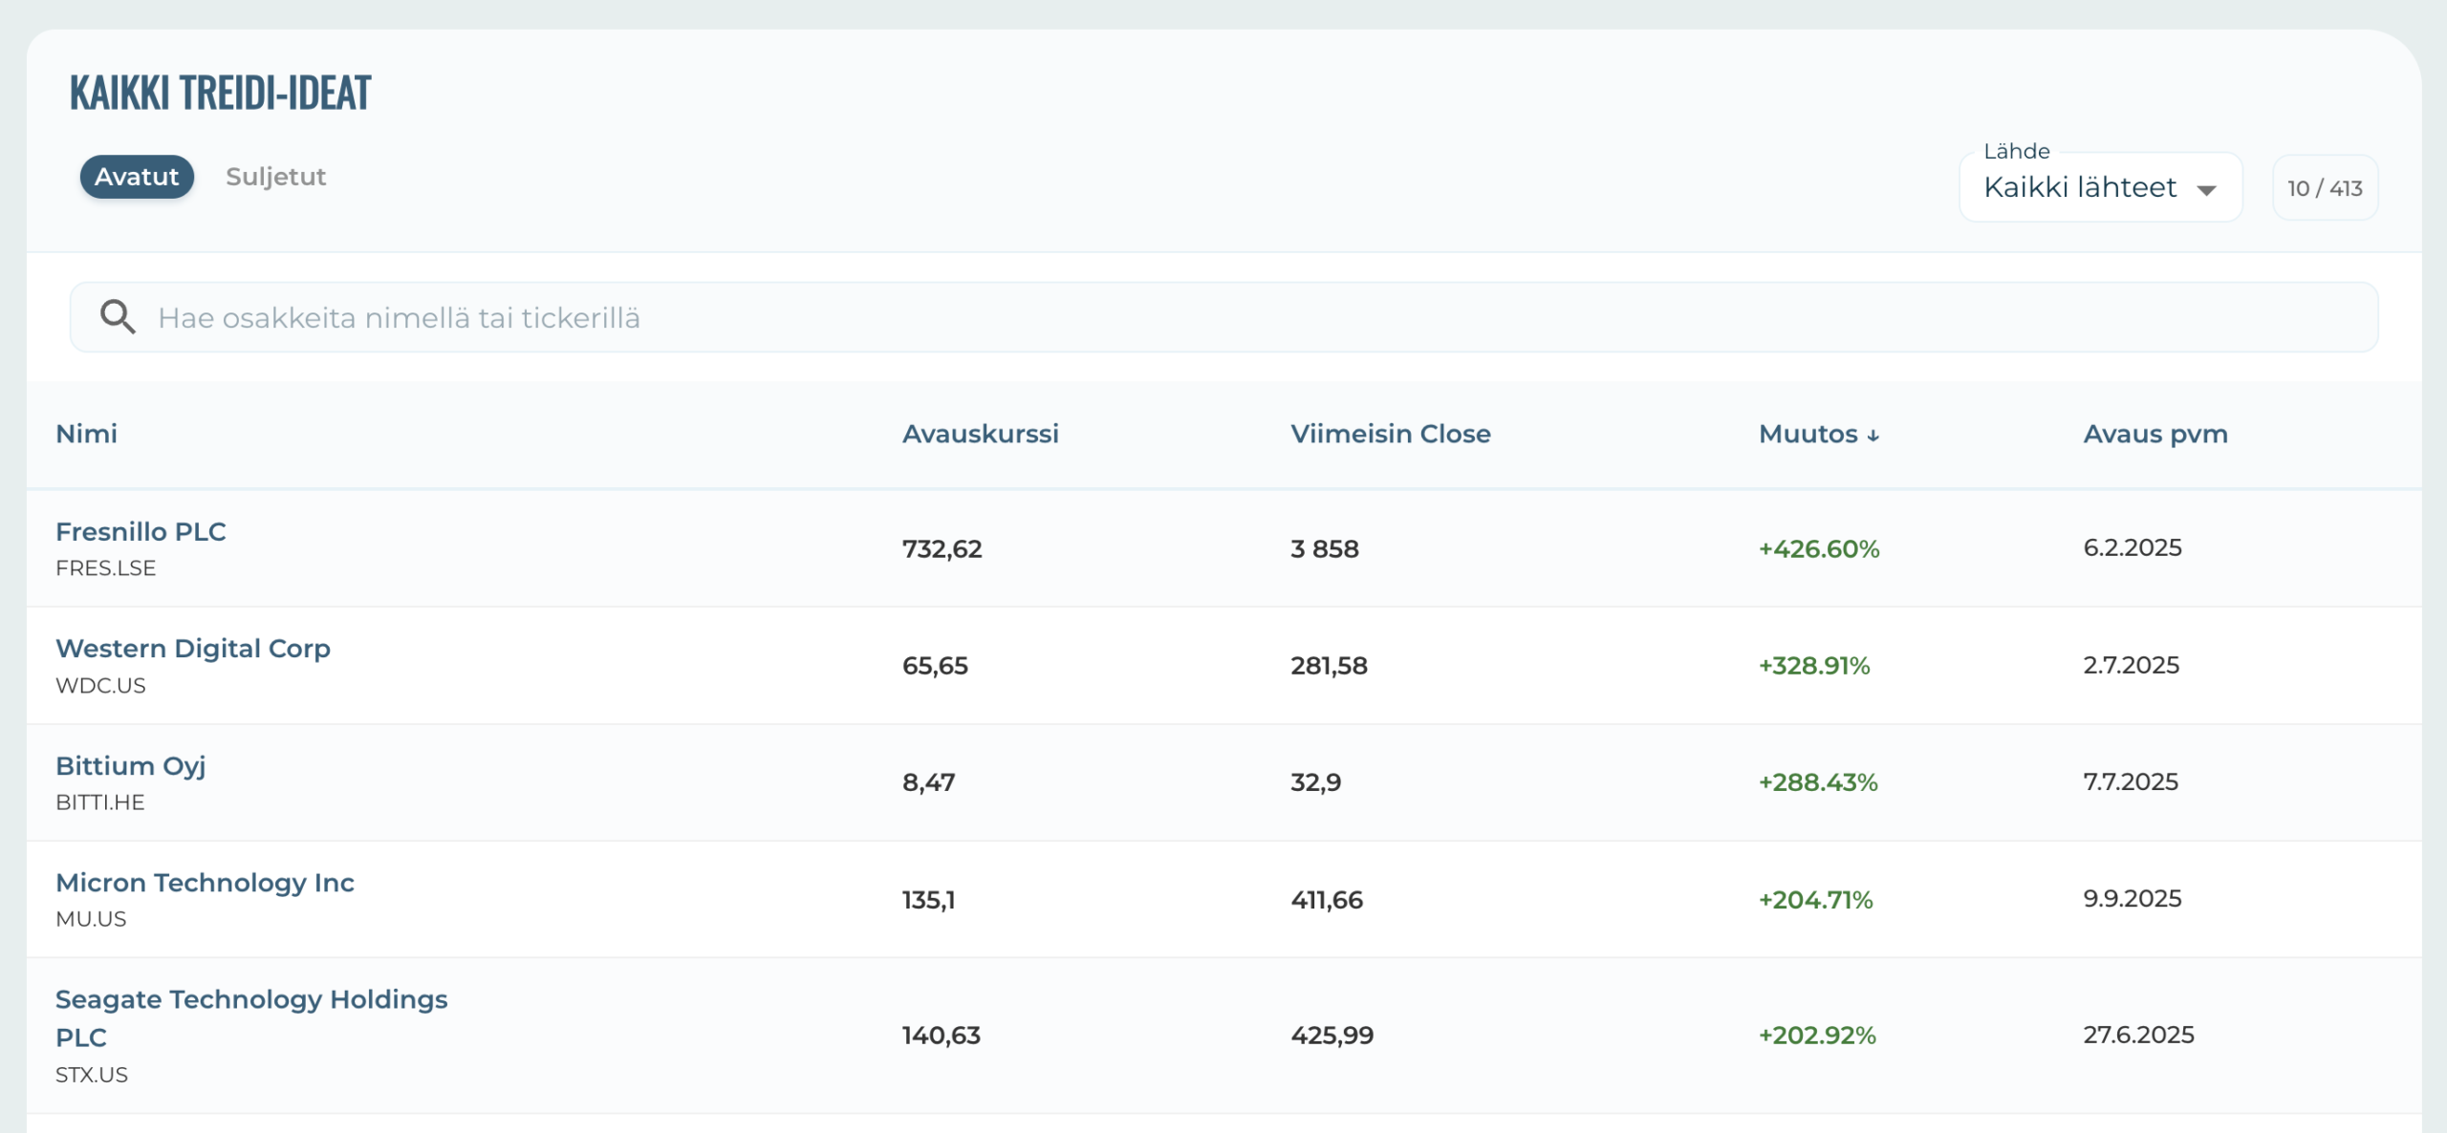Switch to the Avatut tab

[137, 177]
